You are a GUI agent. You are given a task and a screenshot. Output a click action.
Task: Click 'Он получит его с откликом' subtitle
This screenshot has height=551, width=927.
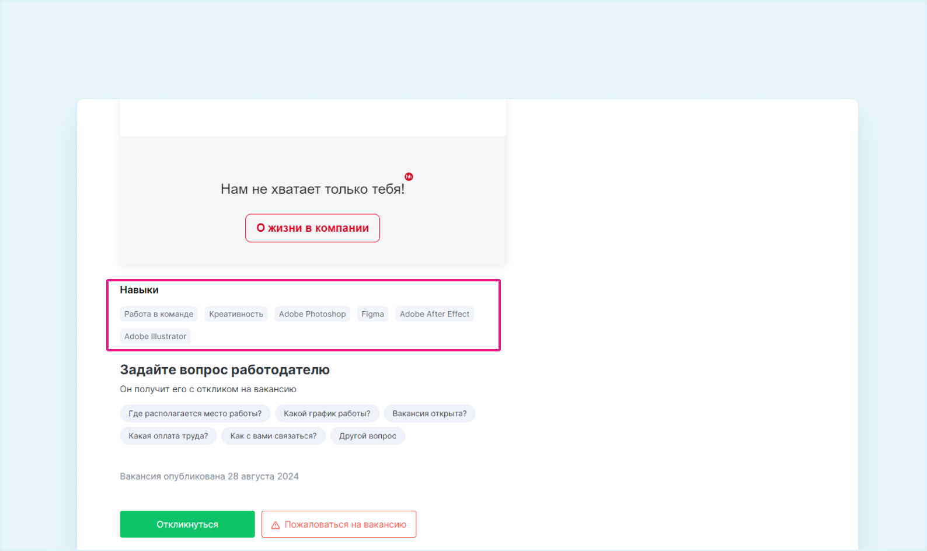pos(208,389)
